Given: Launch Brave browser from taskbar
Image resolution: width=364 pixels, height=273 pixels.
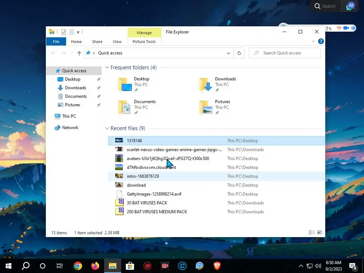Looking at the screenshot, I should pos(217,266).
